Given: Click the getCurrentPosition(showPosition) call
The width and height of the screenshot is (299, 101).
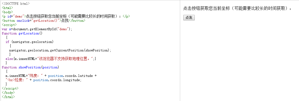Looking at the screenshot, I should point(80,50).
